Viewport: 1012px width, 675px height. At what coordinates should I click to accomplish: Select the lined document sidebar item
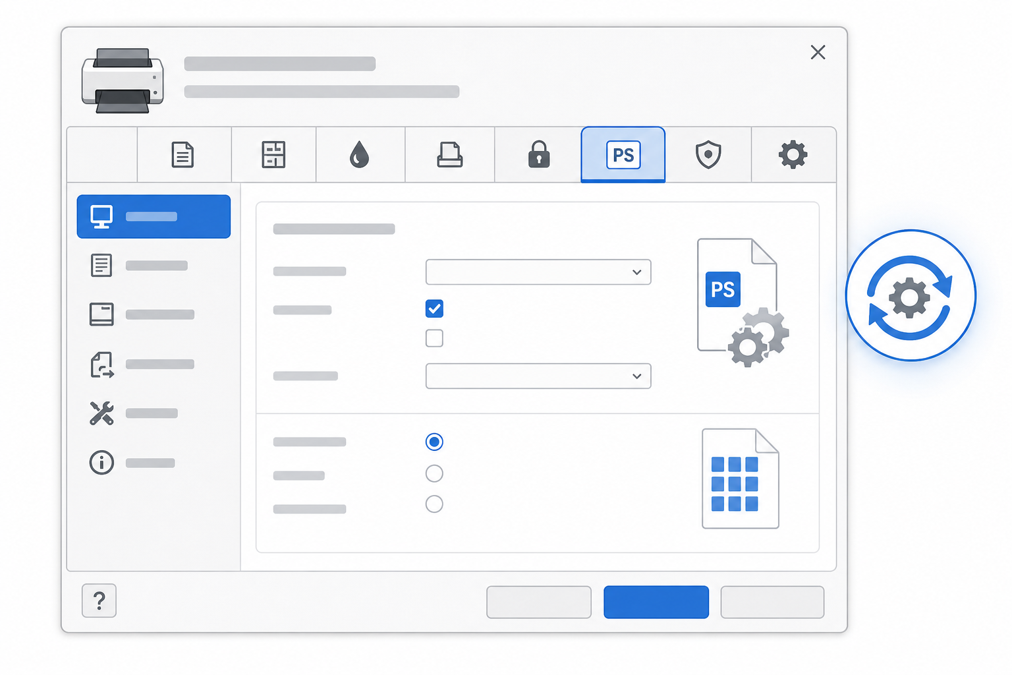(154, 266)
